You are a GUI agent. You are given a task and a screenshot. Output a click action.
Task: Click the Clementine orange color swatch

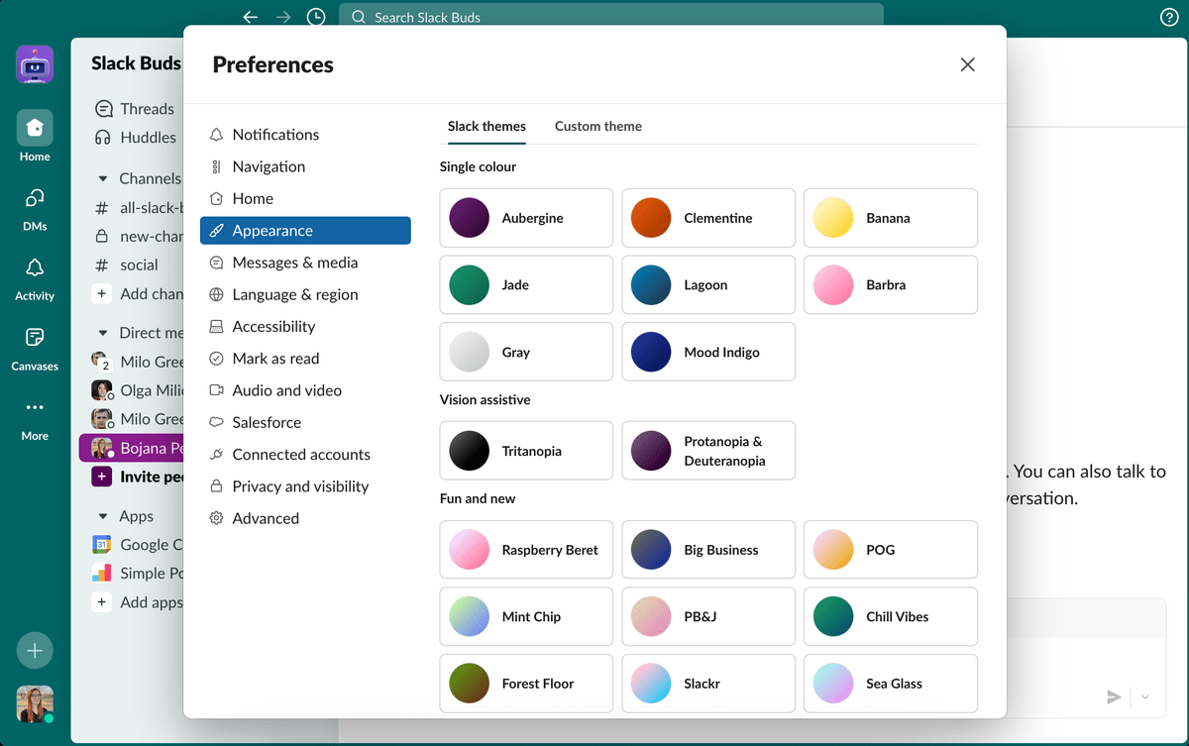[652, 218]
